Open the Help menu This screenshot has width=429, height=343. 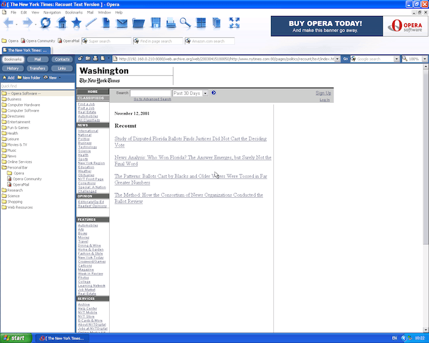click(119, 12)
